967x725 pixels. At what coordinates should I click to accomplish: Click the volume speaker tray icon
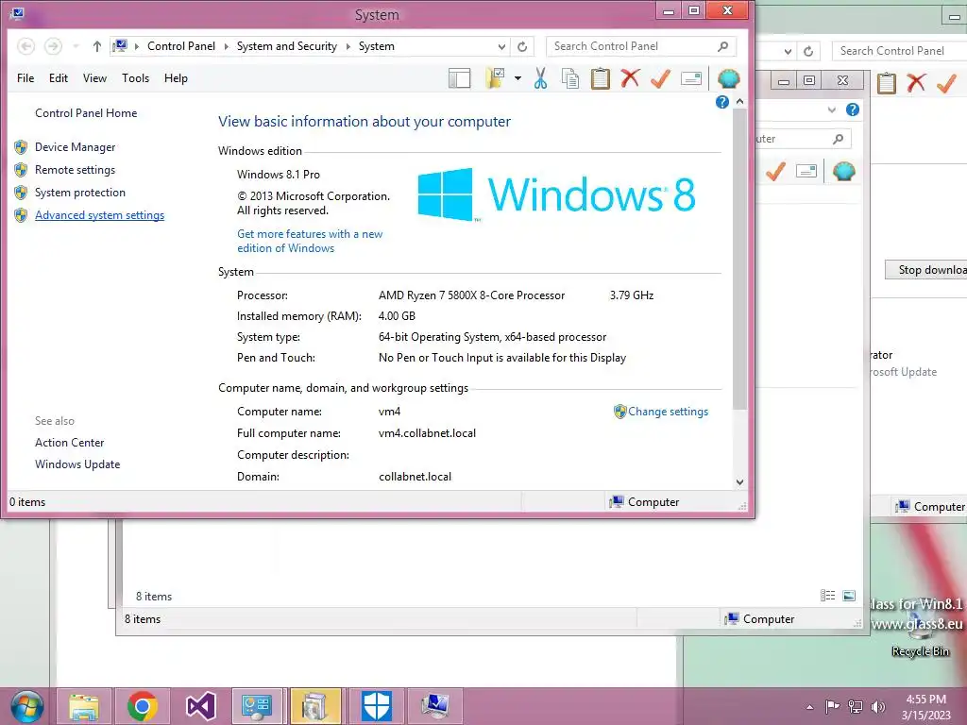pos(877,706)
